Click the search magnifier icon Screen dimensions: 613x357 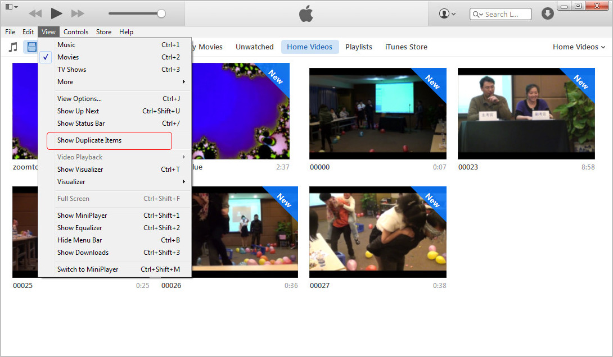point(477,15)
